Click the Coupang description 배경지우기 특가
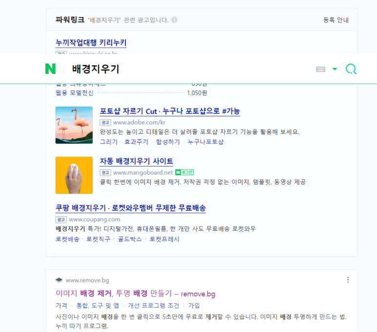This screenshot has width=377, height=332. [156, 229]
